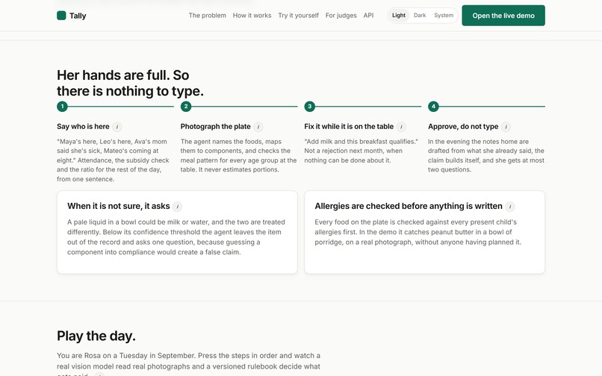Click heading Photograph the plate
This screenshot has width=602, height=376.
215,127
